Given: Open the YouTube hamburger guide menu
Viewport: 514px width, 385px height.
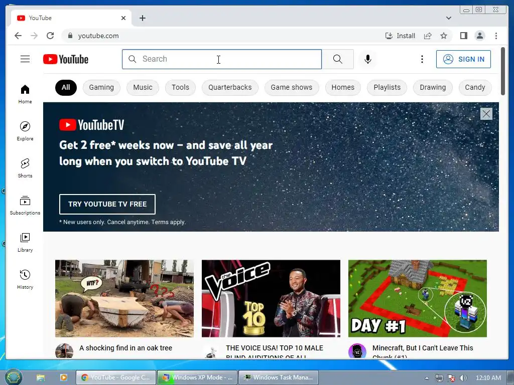Looking at the screenshot, I should pyautogui.click(x=25, y=59).
